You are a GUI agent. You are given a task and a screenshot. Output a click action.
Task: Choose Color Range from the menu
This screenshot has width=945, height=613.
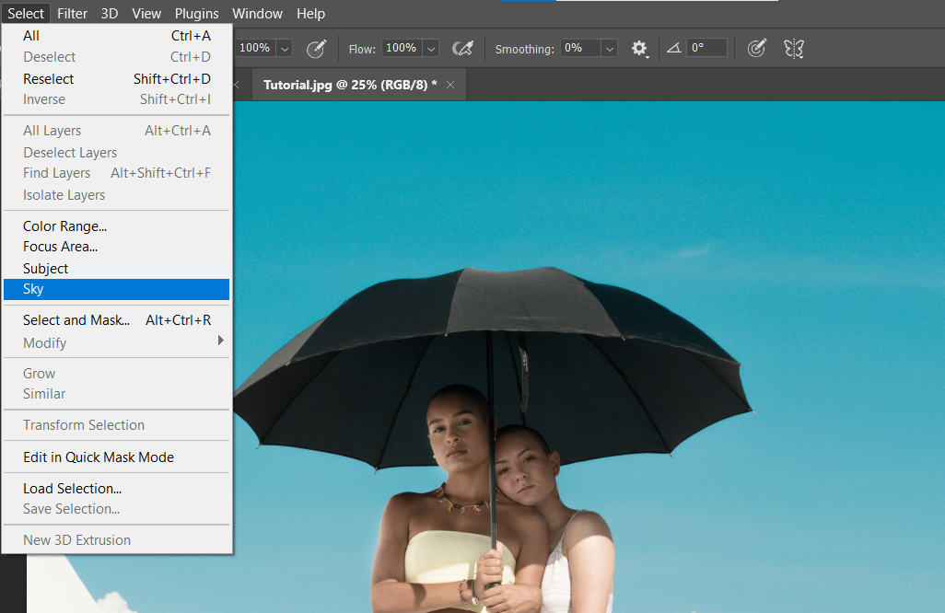[x=64, y=226]
